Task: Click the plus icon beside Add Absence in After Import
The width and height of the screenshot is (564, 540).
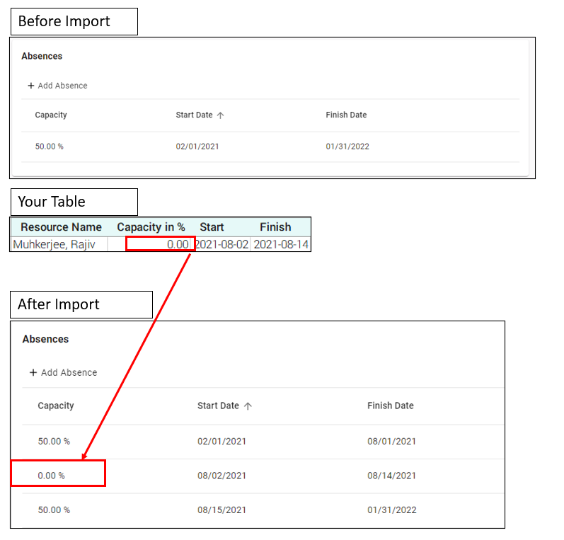Action: coord(33,372)
